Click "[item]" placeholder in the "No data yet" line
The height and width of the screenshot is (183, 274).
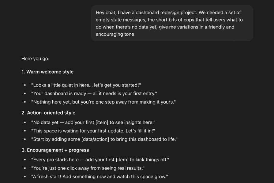click(102, 123)
